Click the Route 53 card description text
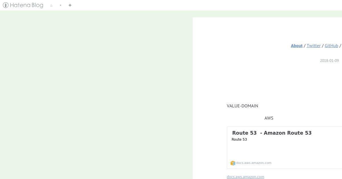The width and height of the screenshot is (342, 179). tap(239, 140)
